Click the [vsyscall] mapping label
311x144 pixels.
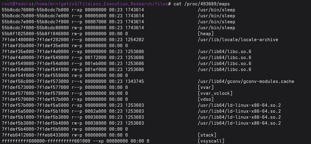pos(211,141)
